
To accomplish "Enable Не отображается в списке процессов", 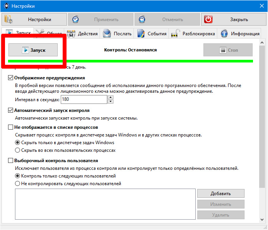I will tap(11, 127).
